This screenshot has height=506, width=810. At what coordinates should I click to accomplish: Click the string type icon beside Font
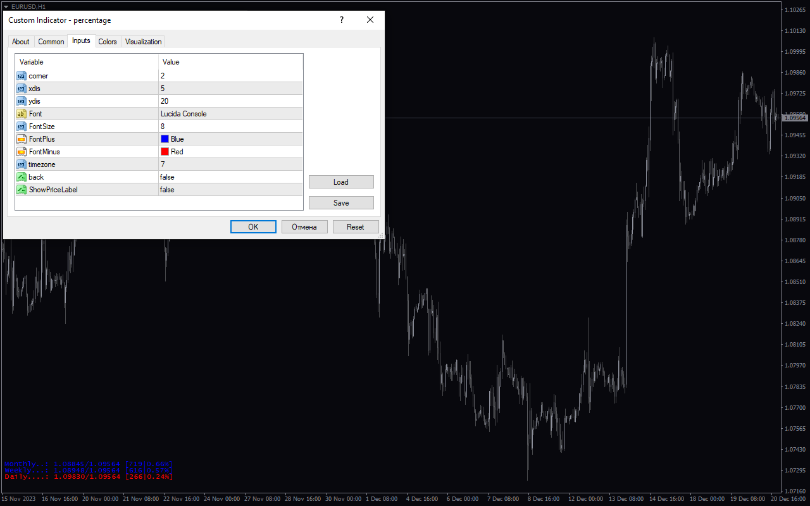coord(22,114)
